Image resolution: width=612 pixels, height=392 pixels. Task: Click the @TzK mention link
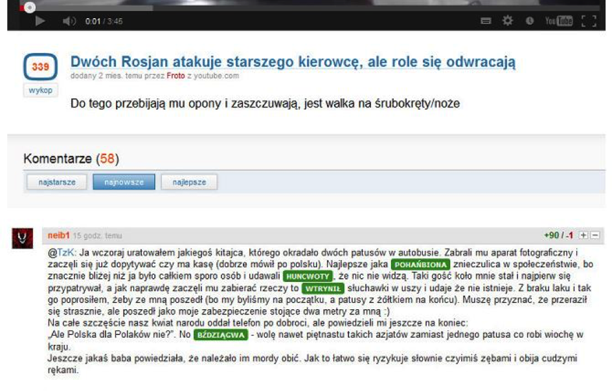(x=62, y=252)
